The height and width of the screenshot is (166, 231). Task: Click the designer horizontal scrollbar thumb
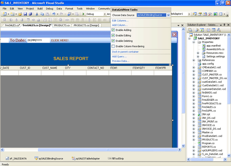[x=108, y=150]
